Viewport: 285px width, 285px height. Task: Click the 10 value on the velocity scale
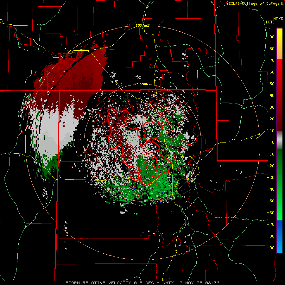click(272, 131)
